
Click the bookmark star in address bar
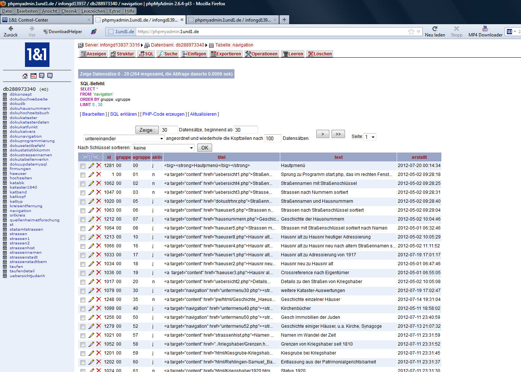[x=411, y=32]
